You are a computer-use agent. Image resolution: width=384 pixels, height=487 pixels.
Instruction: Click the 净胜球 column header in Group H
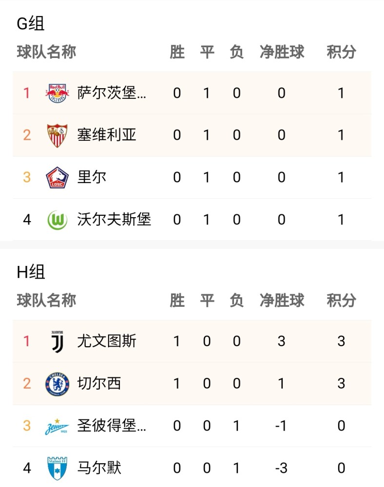click(x=282, y=300)
